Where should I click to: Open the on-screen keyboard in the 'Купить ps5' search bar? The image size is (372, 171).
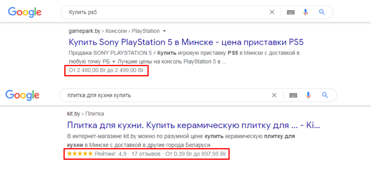[x=291, y=12]
